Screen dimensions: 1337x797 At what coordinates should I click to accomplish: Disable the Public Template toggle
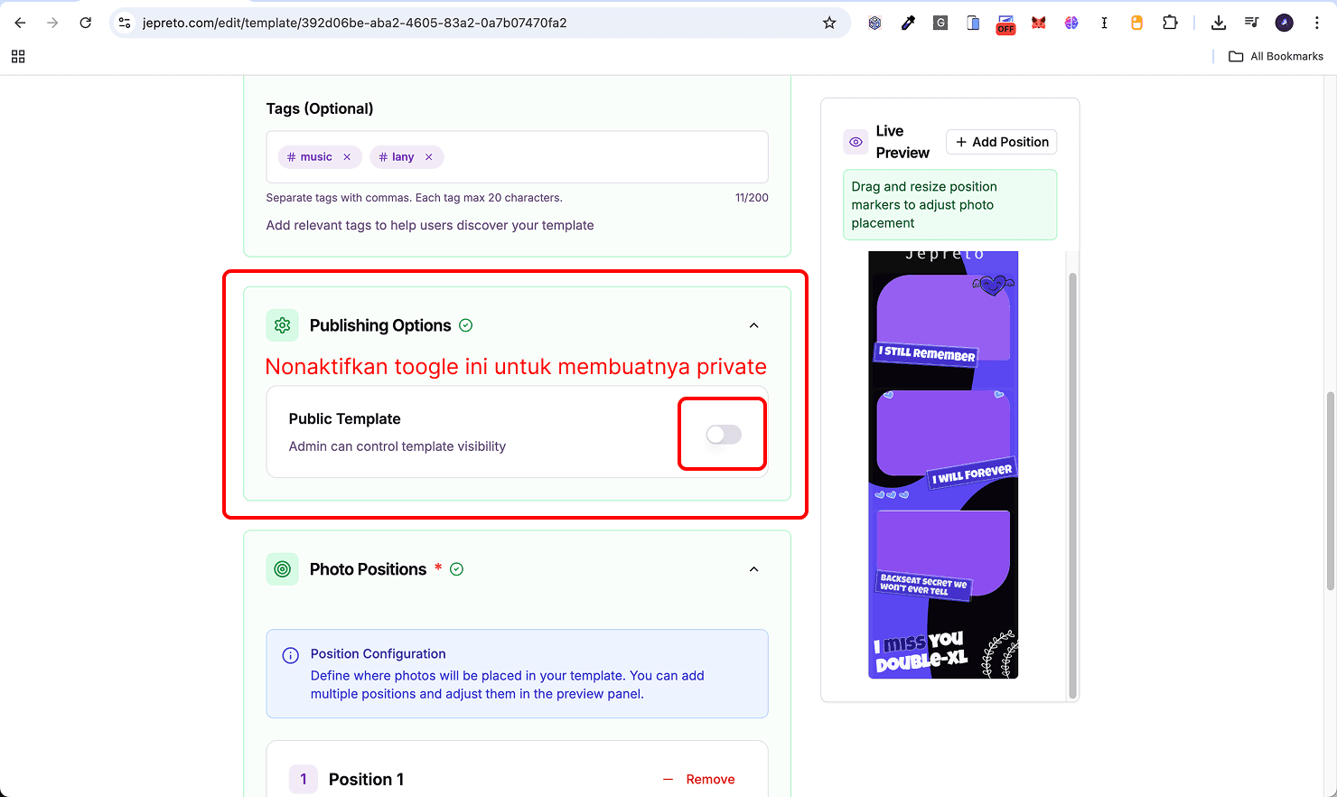coord(722,434)
